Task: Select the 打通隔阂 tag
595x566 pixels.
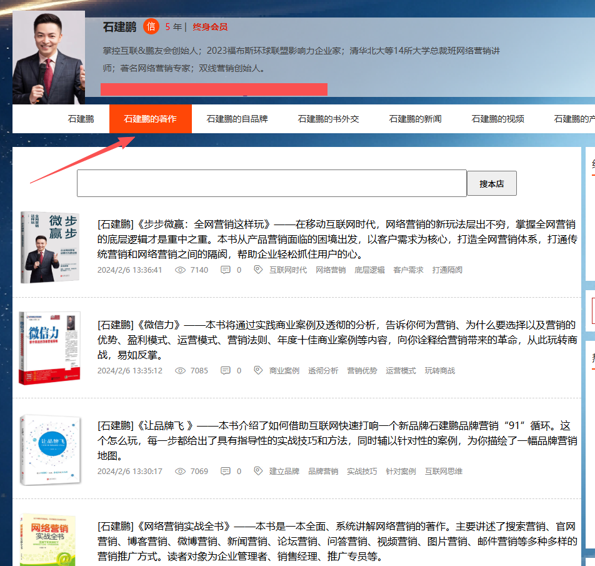Action: point(447,270)
